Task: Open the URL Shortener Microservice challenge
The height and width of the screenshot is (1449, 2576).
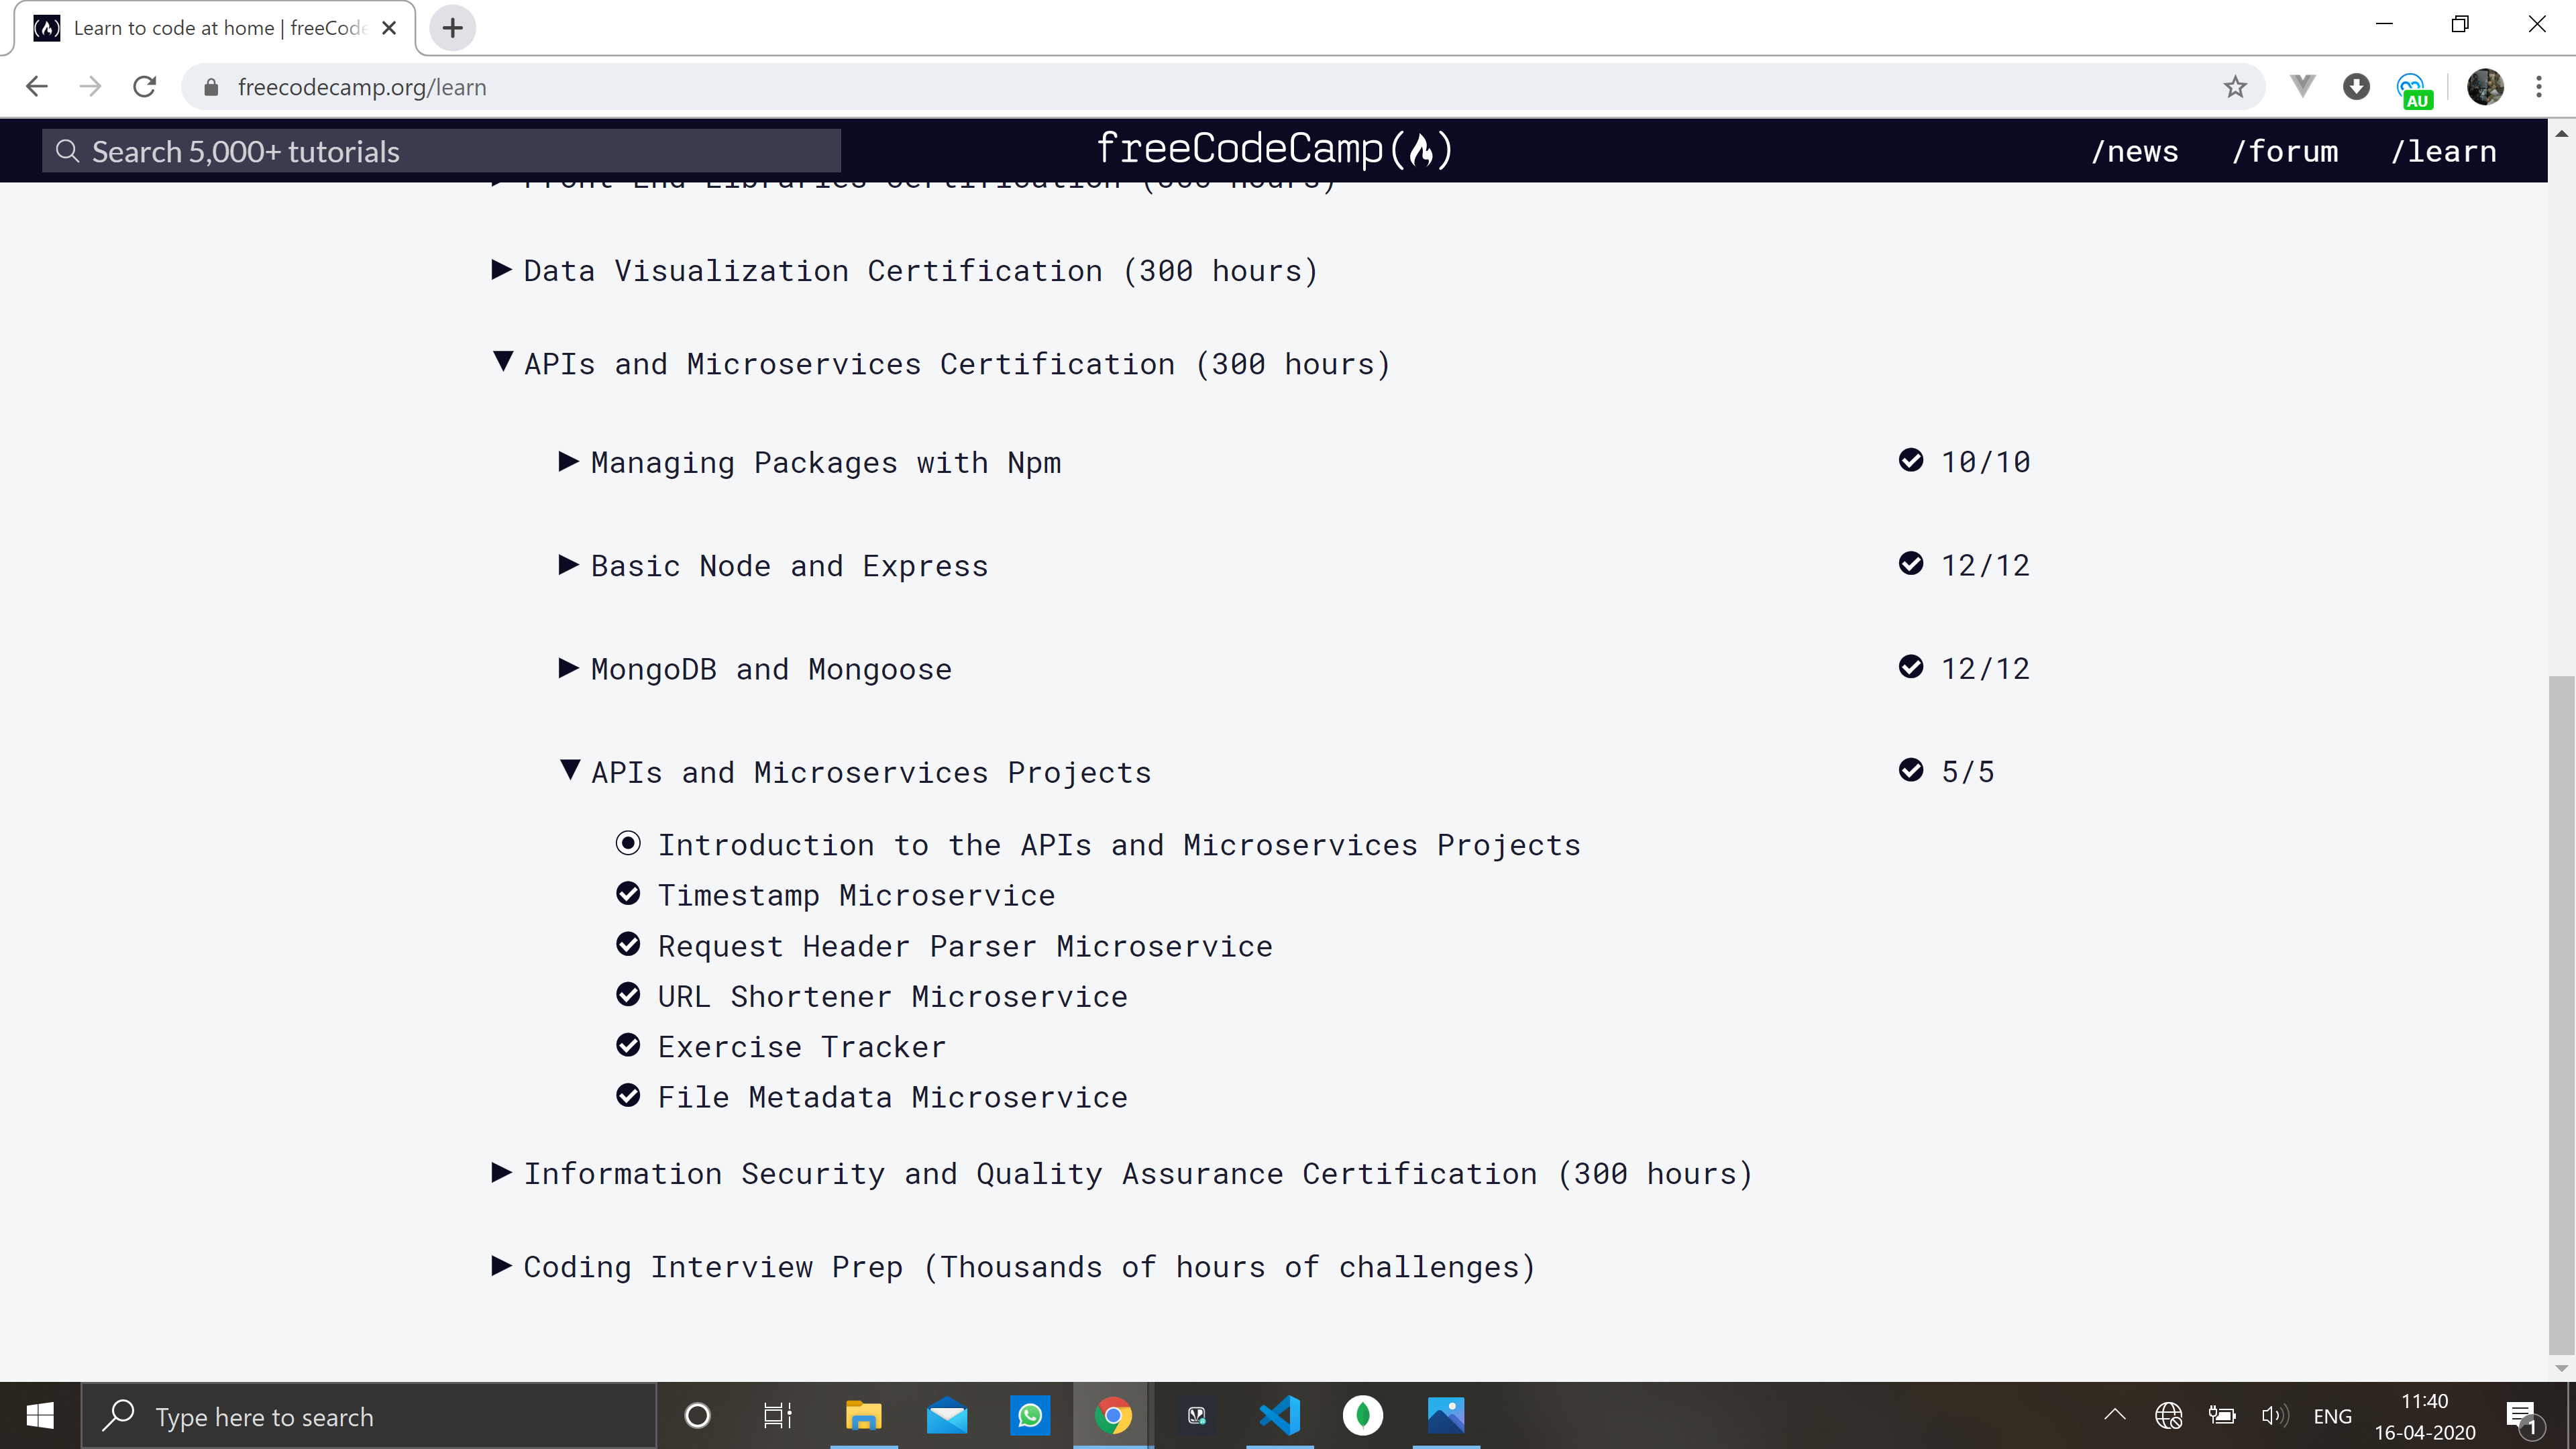Action: (x=892, y=996)
